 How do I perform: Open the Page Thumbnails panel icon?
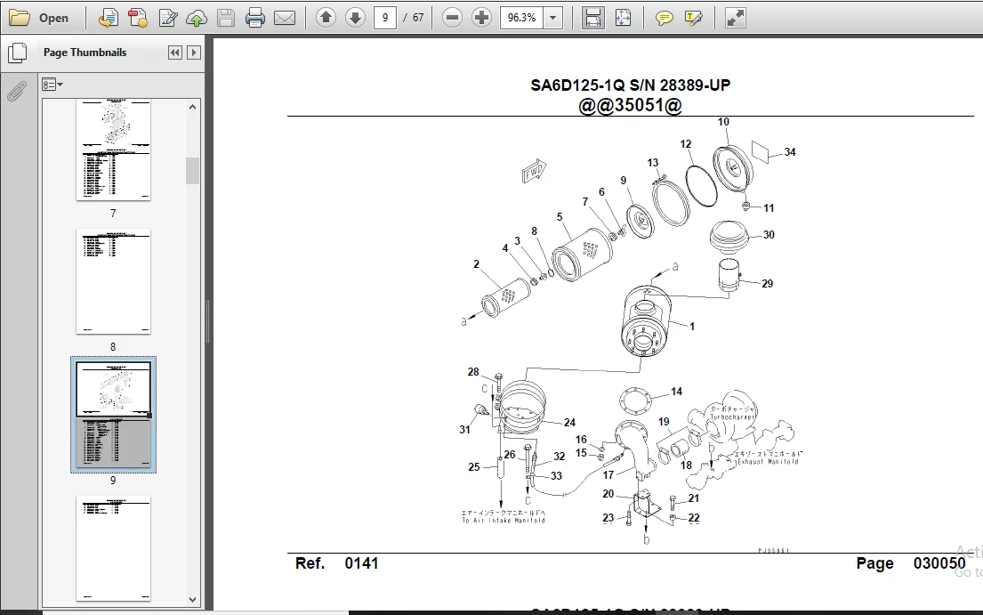pos(17,53)
